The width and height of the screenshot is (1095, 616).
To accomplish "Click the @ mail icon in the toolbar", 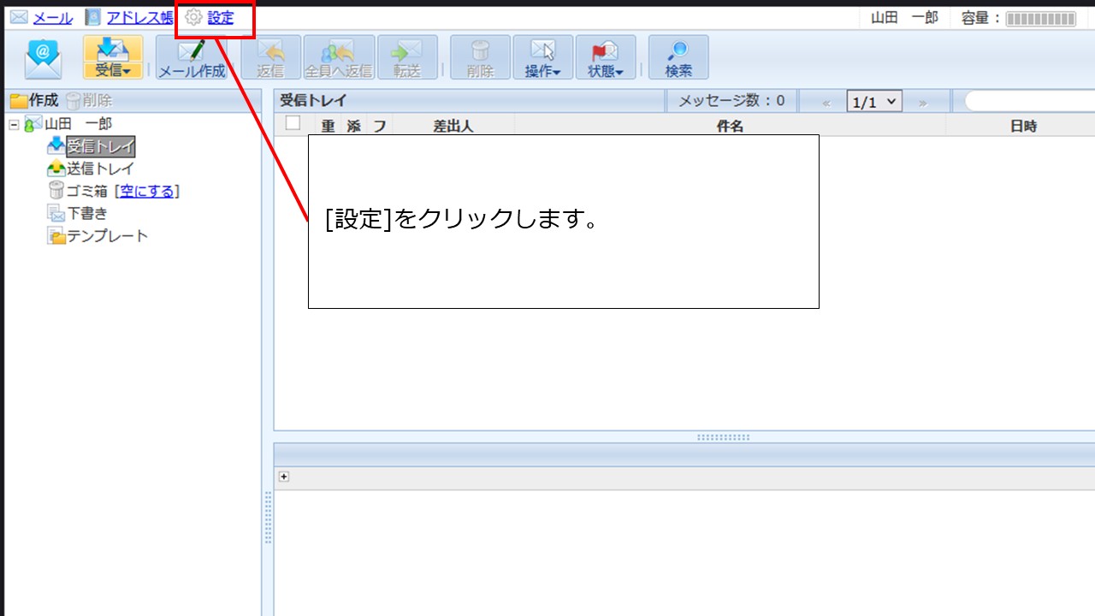I will [x=42, y=56].
